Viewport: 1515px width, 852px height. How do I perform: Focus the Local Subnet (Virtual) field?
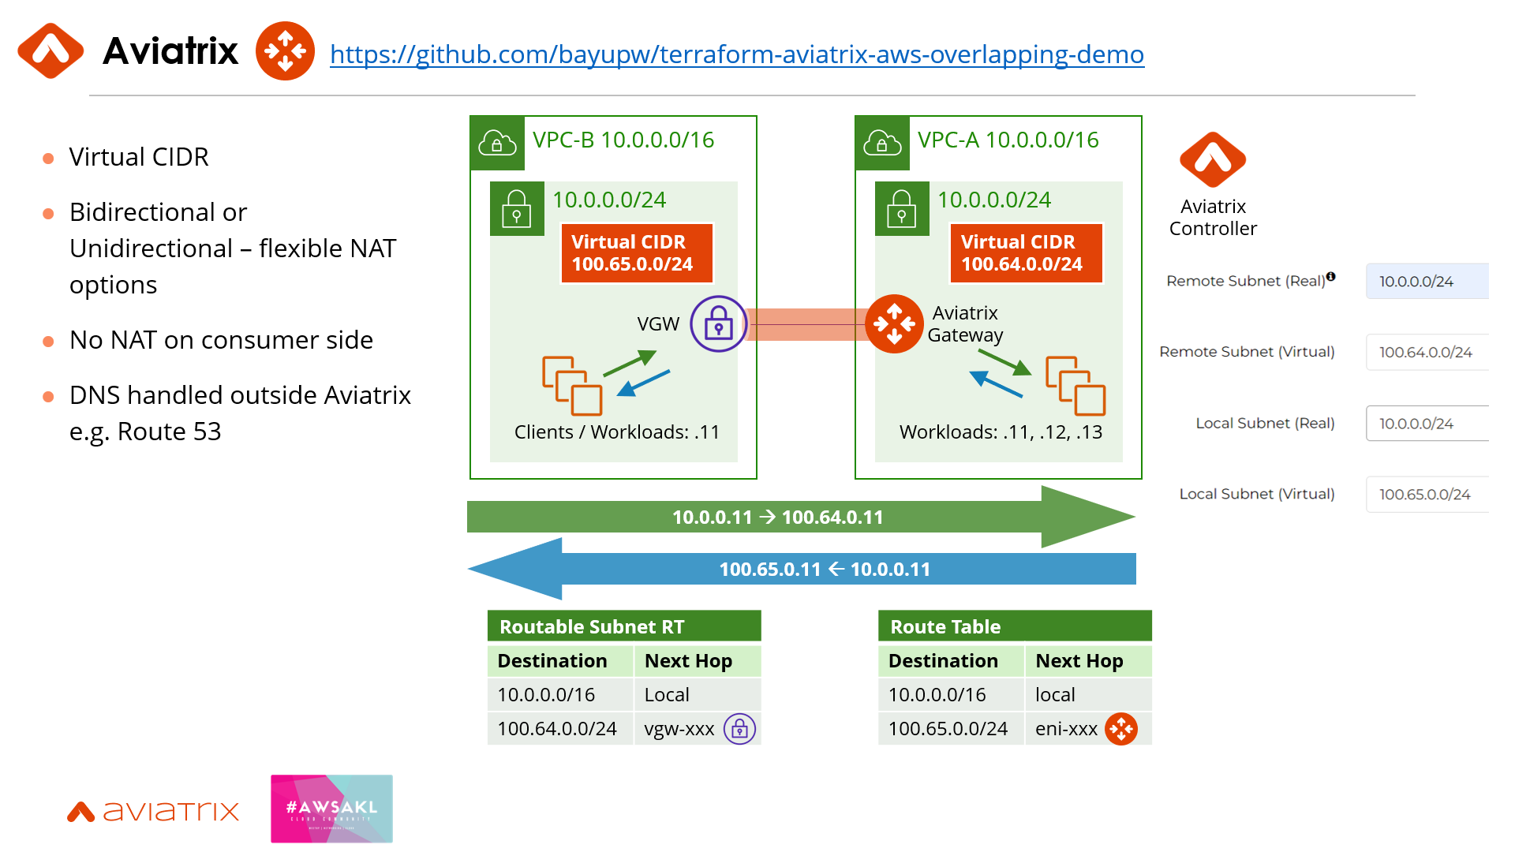coord(1427,494)
